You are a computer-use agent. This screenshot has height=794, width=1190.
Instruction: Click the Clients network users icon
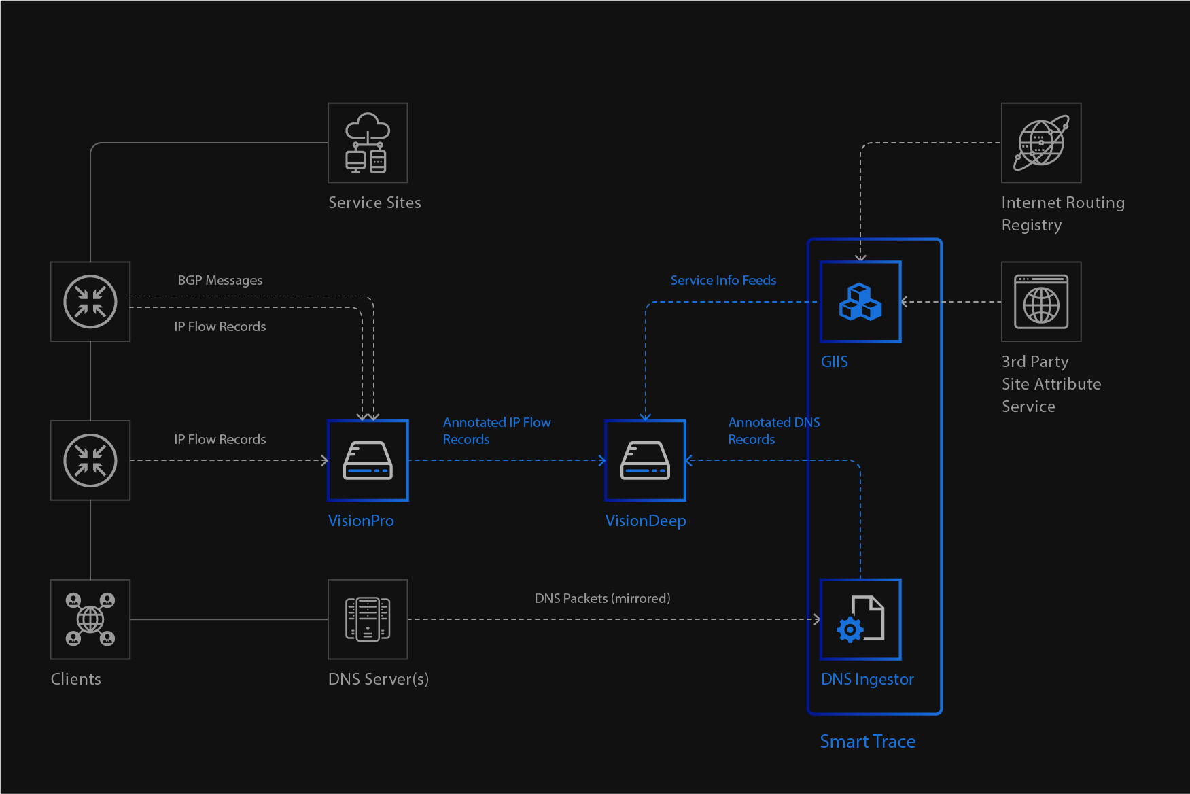point(90,619)
